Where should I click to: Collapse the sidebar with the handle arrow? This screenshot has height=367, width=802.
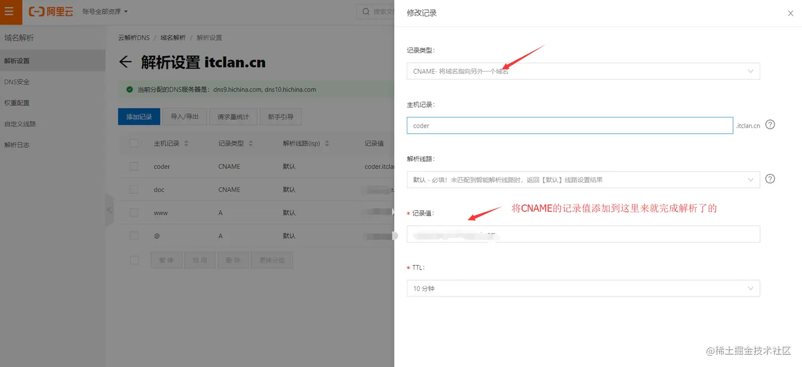109,210
